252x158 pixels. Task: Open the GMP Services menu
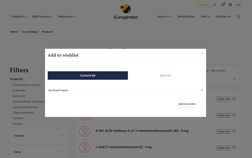tap(42, 17)
